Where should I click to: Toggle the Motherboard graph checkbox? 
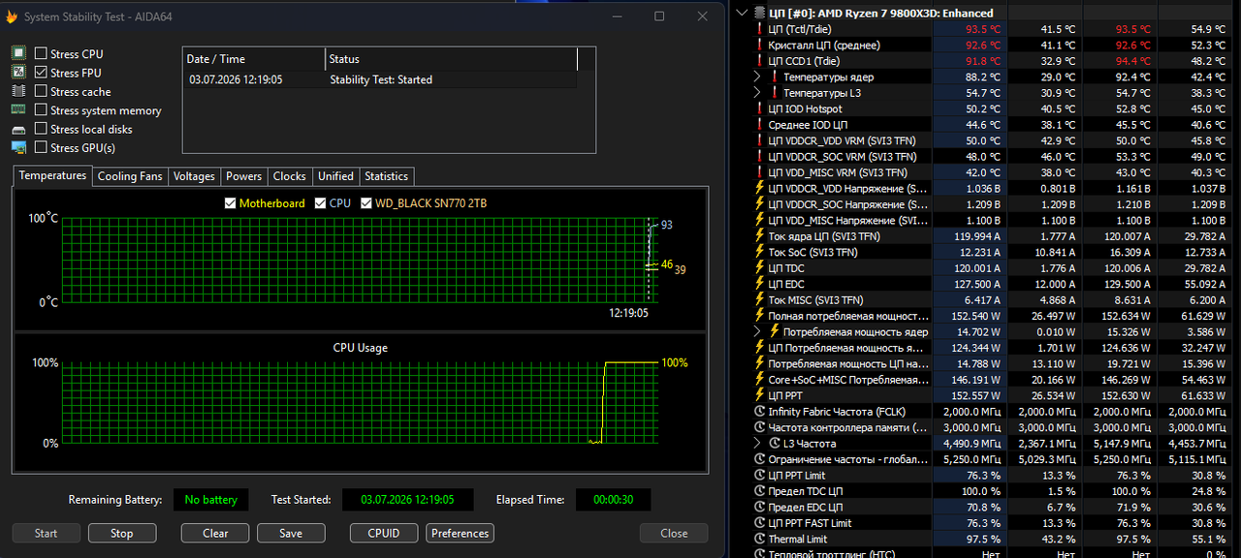[x=230, y=203]
